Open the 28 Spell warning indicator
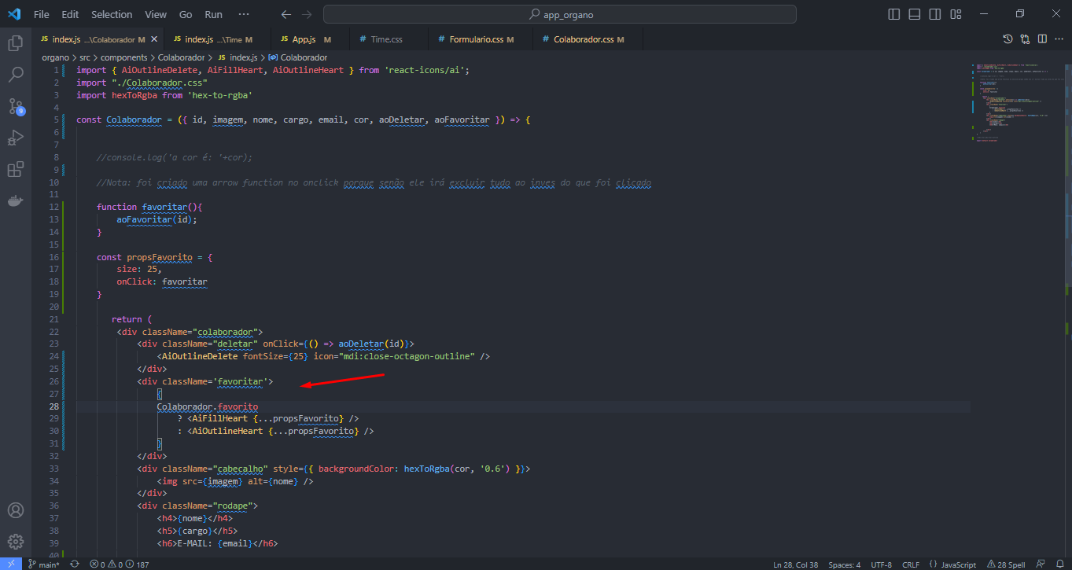 [x=1008, y=564]
